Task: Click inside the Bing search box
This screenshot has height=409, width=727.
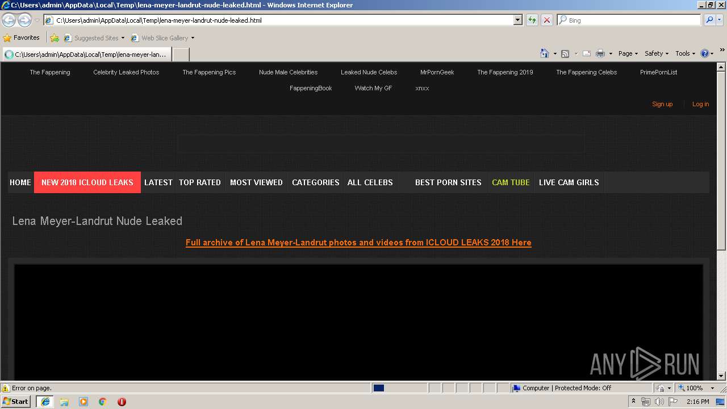Action: (629, 20)
